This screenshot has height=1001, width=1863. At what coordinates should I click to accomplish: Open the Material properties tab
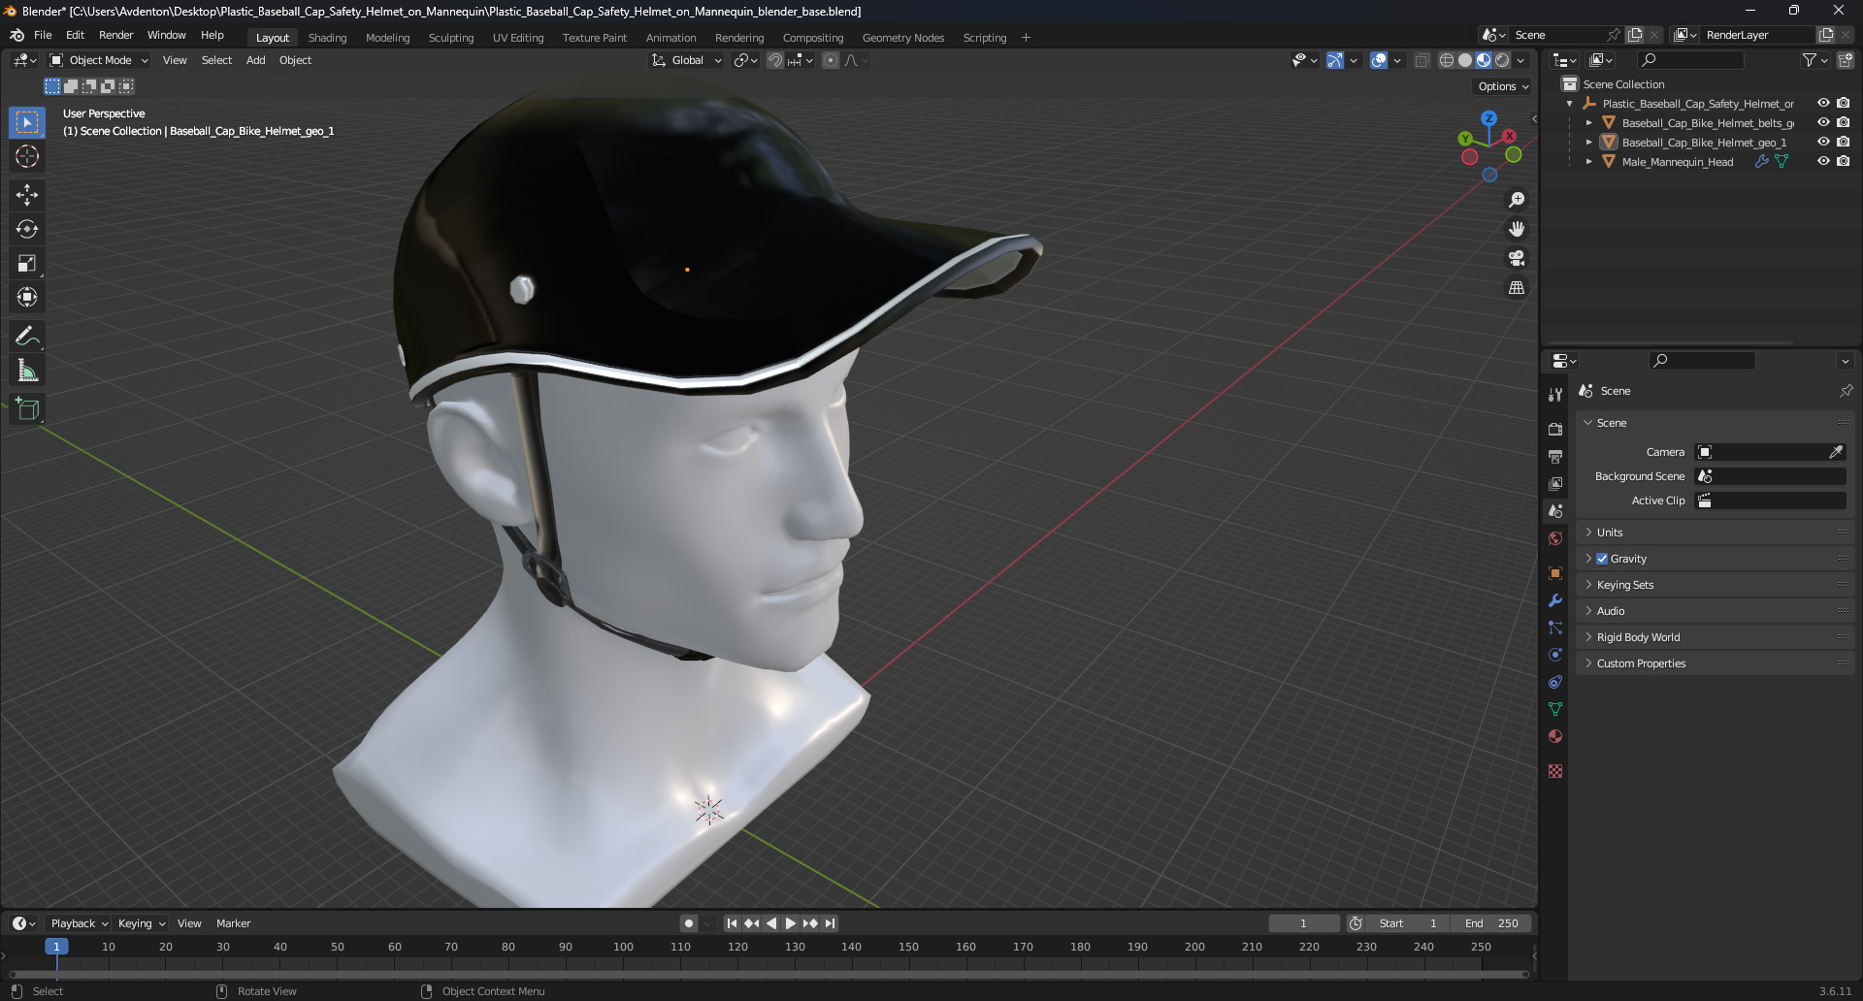1555,736
